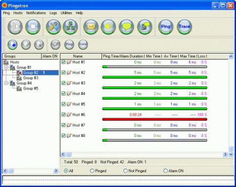Toggle the sound notification speaker icon
This screenshot has width=236, height=187.
(x=108, y=27)
